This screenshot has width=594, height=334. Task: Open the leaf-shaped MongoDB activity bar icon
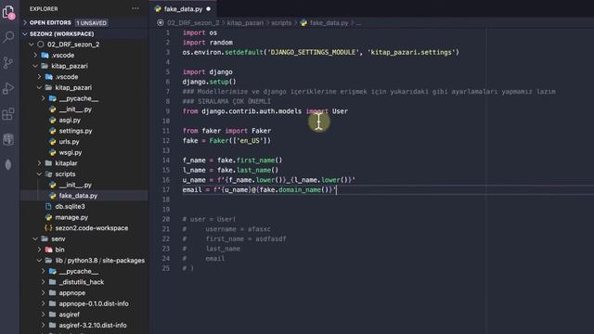pyautogui.click(x=8, y=165)
